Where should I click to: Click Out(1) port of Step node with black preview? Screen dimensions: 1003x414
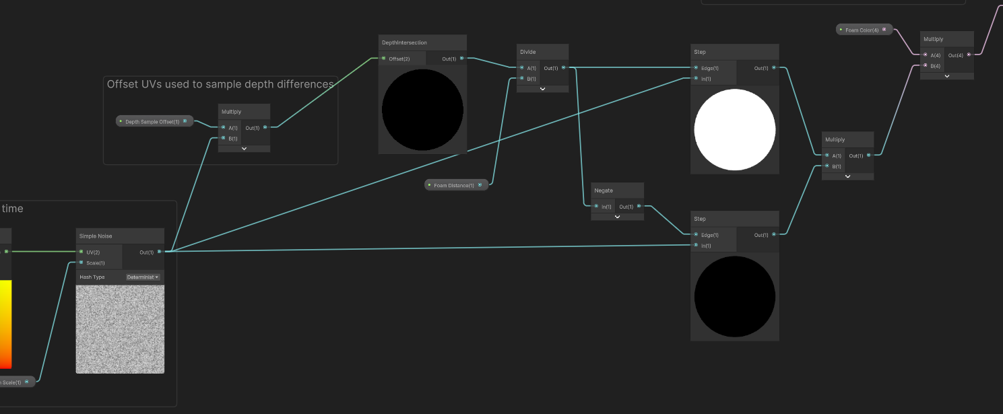(x=773, y=235)
